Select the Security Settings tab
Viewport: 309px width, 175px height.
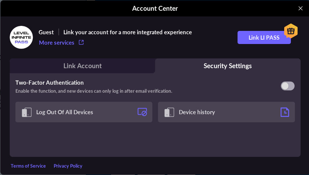[227, 66]
